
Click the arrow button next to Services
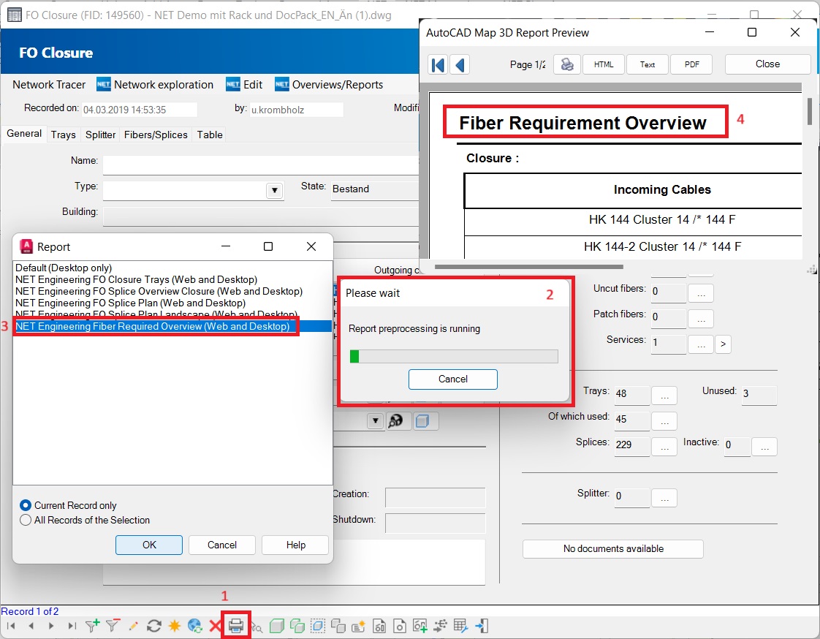click(x=723, y=344)
